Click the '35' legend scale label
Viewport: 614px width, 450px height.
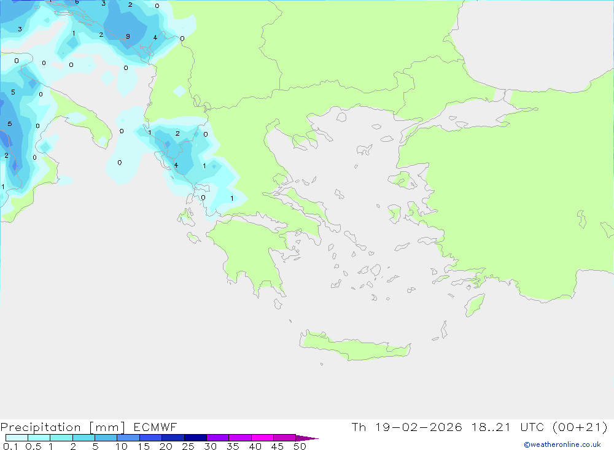tap(233, 446)
